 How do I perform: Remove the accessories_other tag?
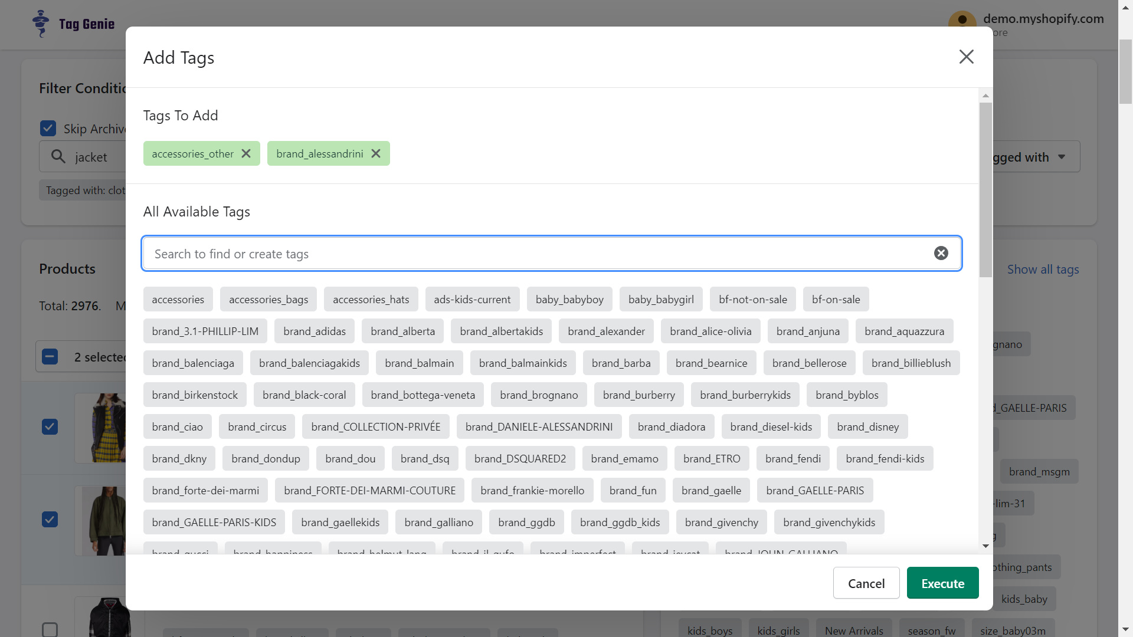[x=246, y=153]
